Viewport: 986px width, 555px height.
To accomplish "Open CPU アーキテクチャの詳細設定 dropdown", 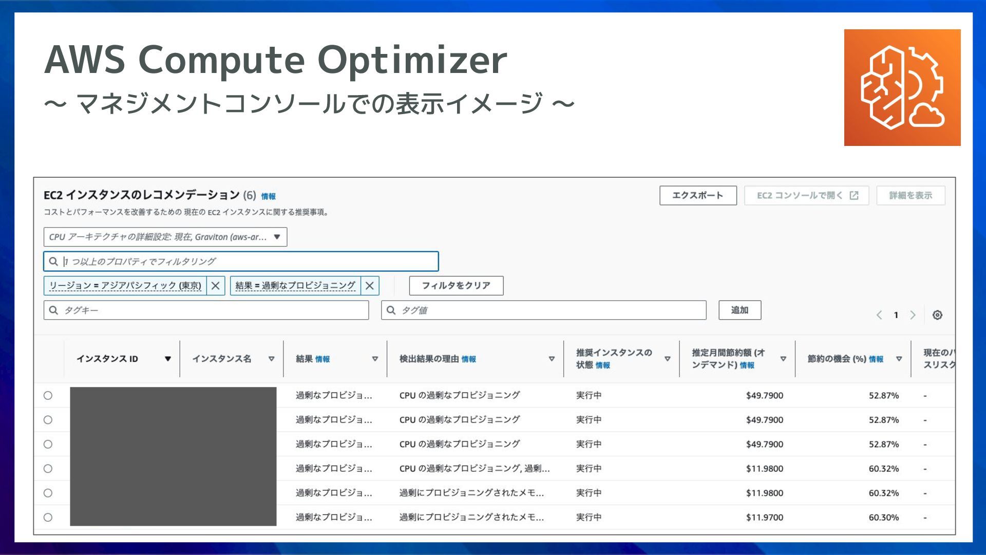I will point(165,237).
